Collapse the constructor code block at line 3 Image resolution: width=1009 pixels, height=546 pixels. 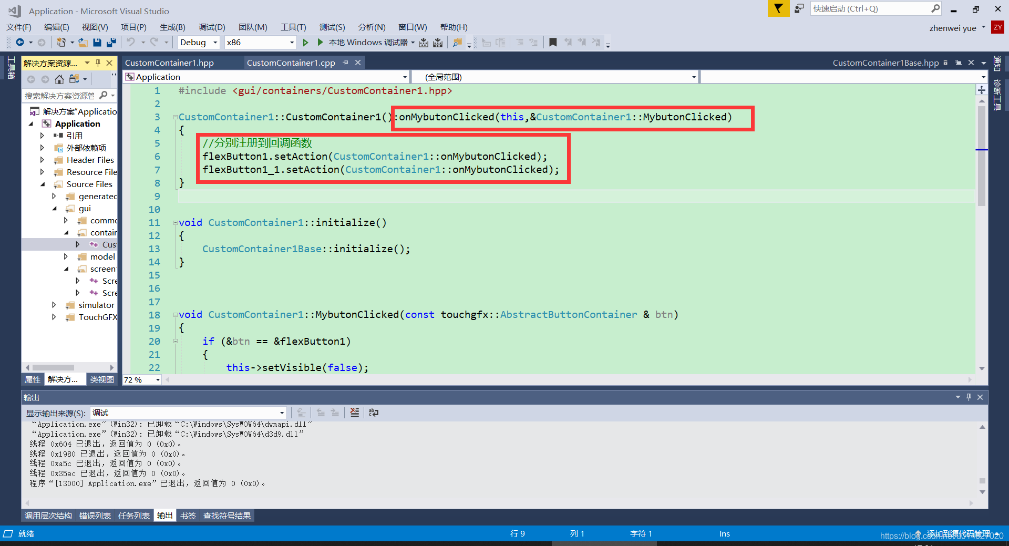click(x=176, y=117)
